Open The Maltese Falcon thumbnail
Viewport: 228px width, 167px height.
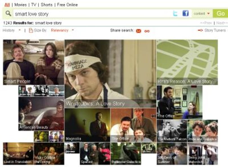point(172,131)
